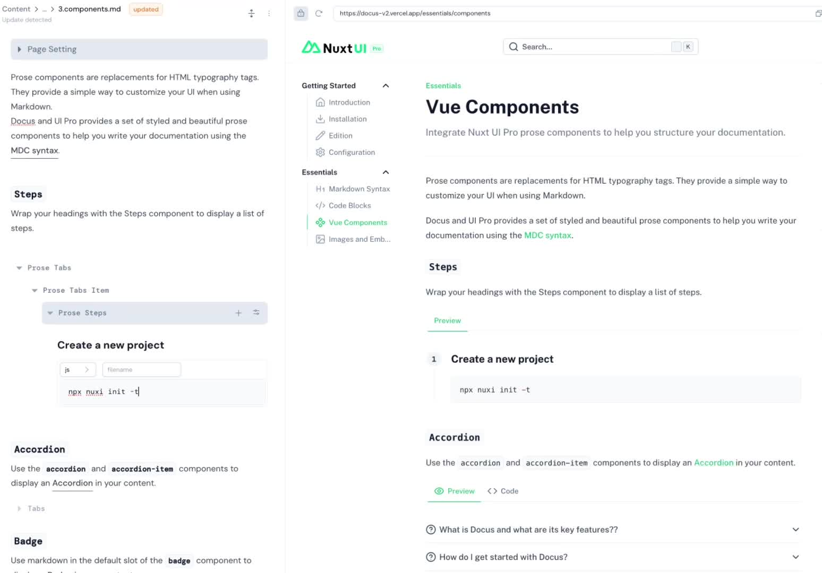
Task: Follow the MDC syntax link in preview
Action: pyautogui.click(x=547, y=235)
